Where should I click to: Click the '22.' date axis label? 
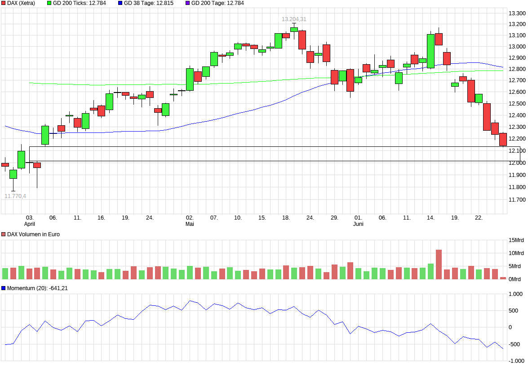[x=479, y=218]
